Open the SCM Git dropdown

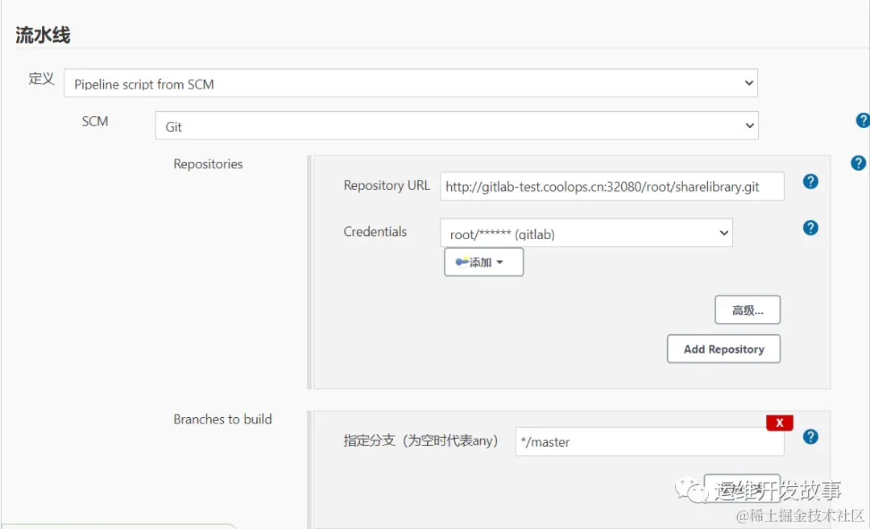457,126
